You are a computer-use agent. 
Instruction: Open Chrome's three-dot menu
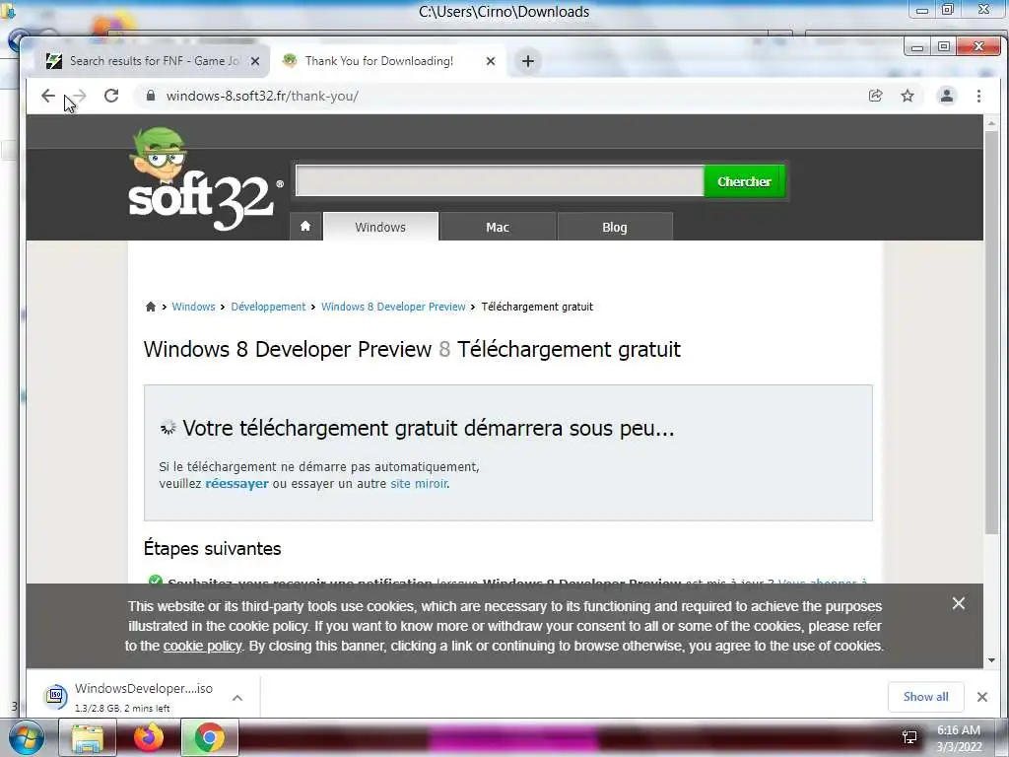pos(978,96)
